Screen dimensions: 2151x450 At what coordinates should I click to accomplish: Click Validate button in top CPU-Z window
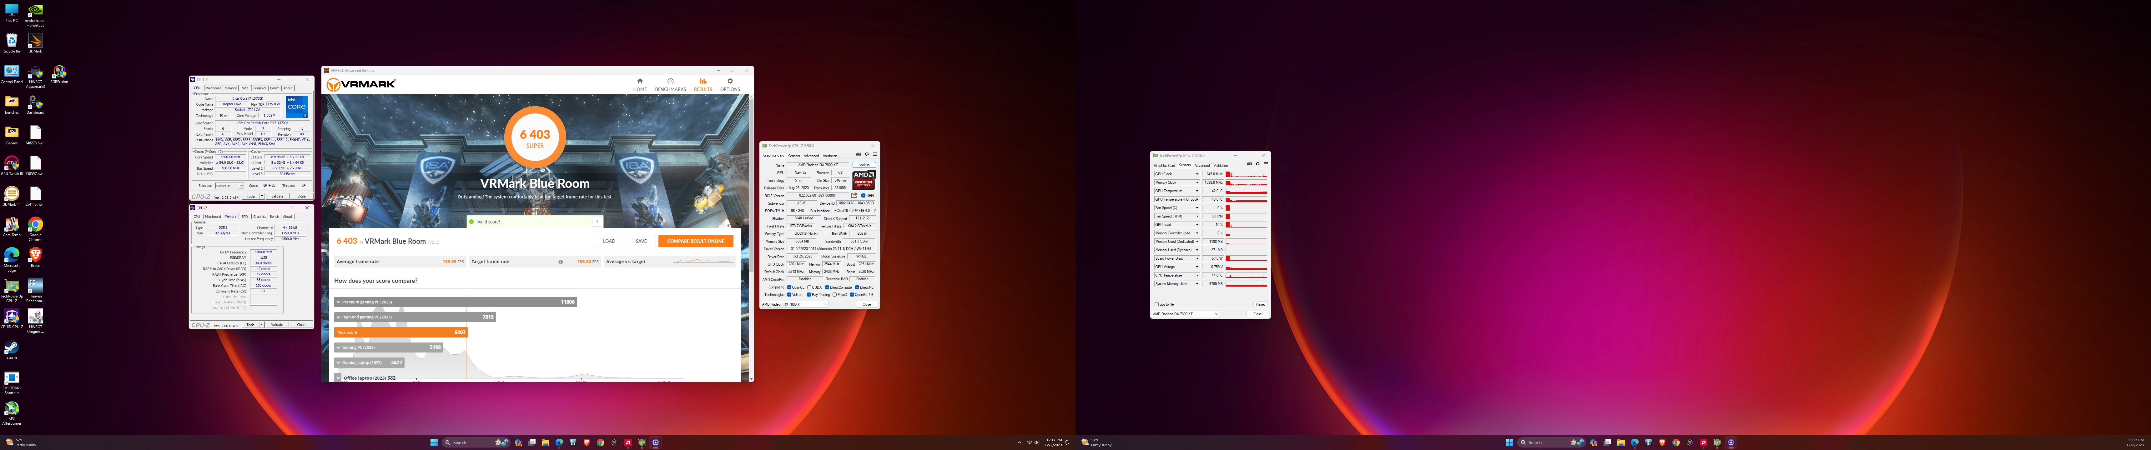click(277, 196)
